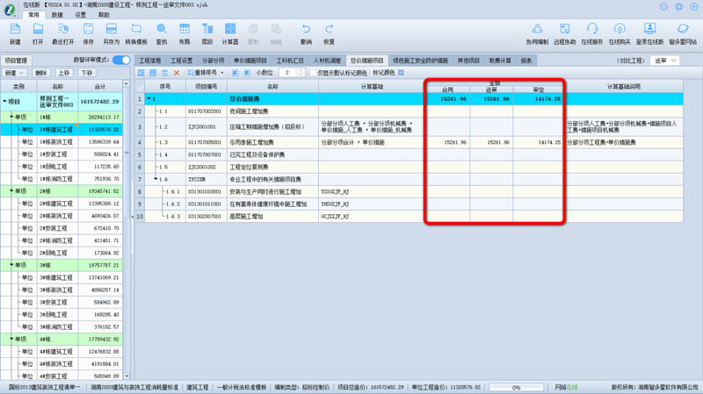Click the 新建 (New) toolbar icon
703x394 pixels.
coord(14,33)
